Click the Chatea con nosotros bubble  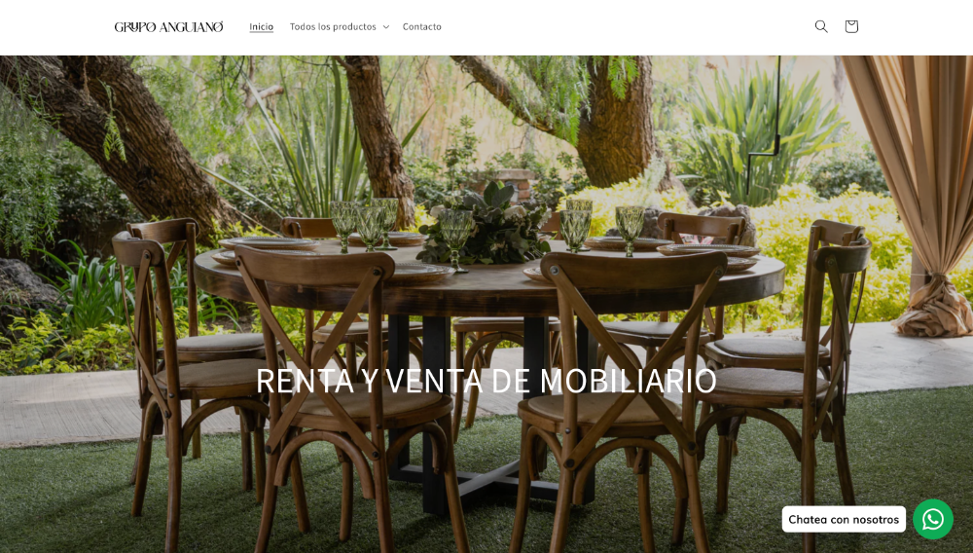pyautogui.click(x=844, y=520)
